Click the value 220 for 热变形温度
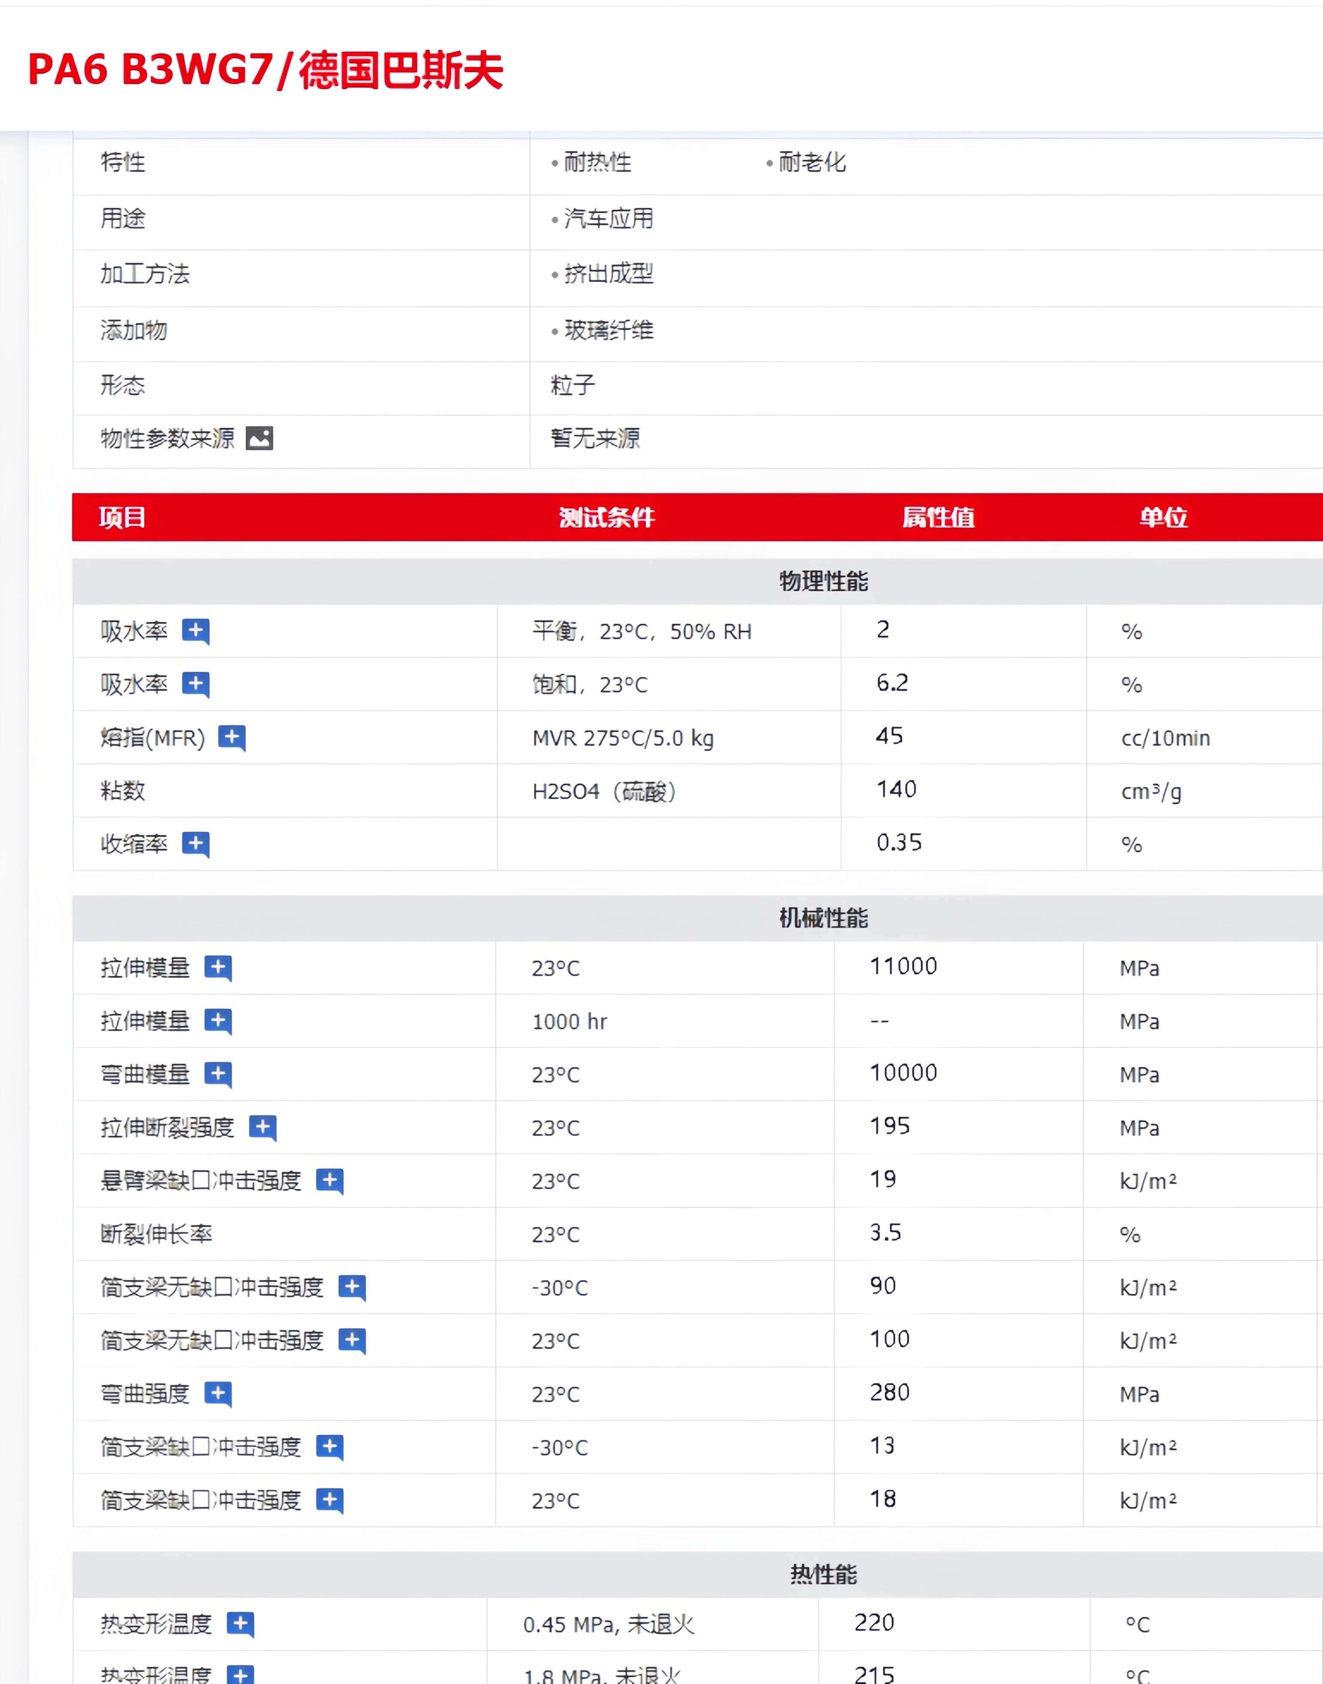 pyautogui.click(x=875, y=1623)
